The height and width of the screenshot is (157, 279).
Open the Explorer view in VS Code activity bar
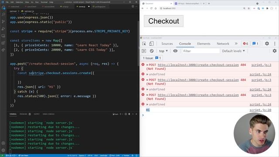tap(3, 7)
